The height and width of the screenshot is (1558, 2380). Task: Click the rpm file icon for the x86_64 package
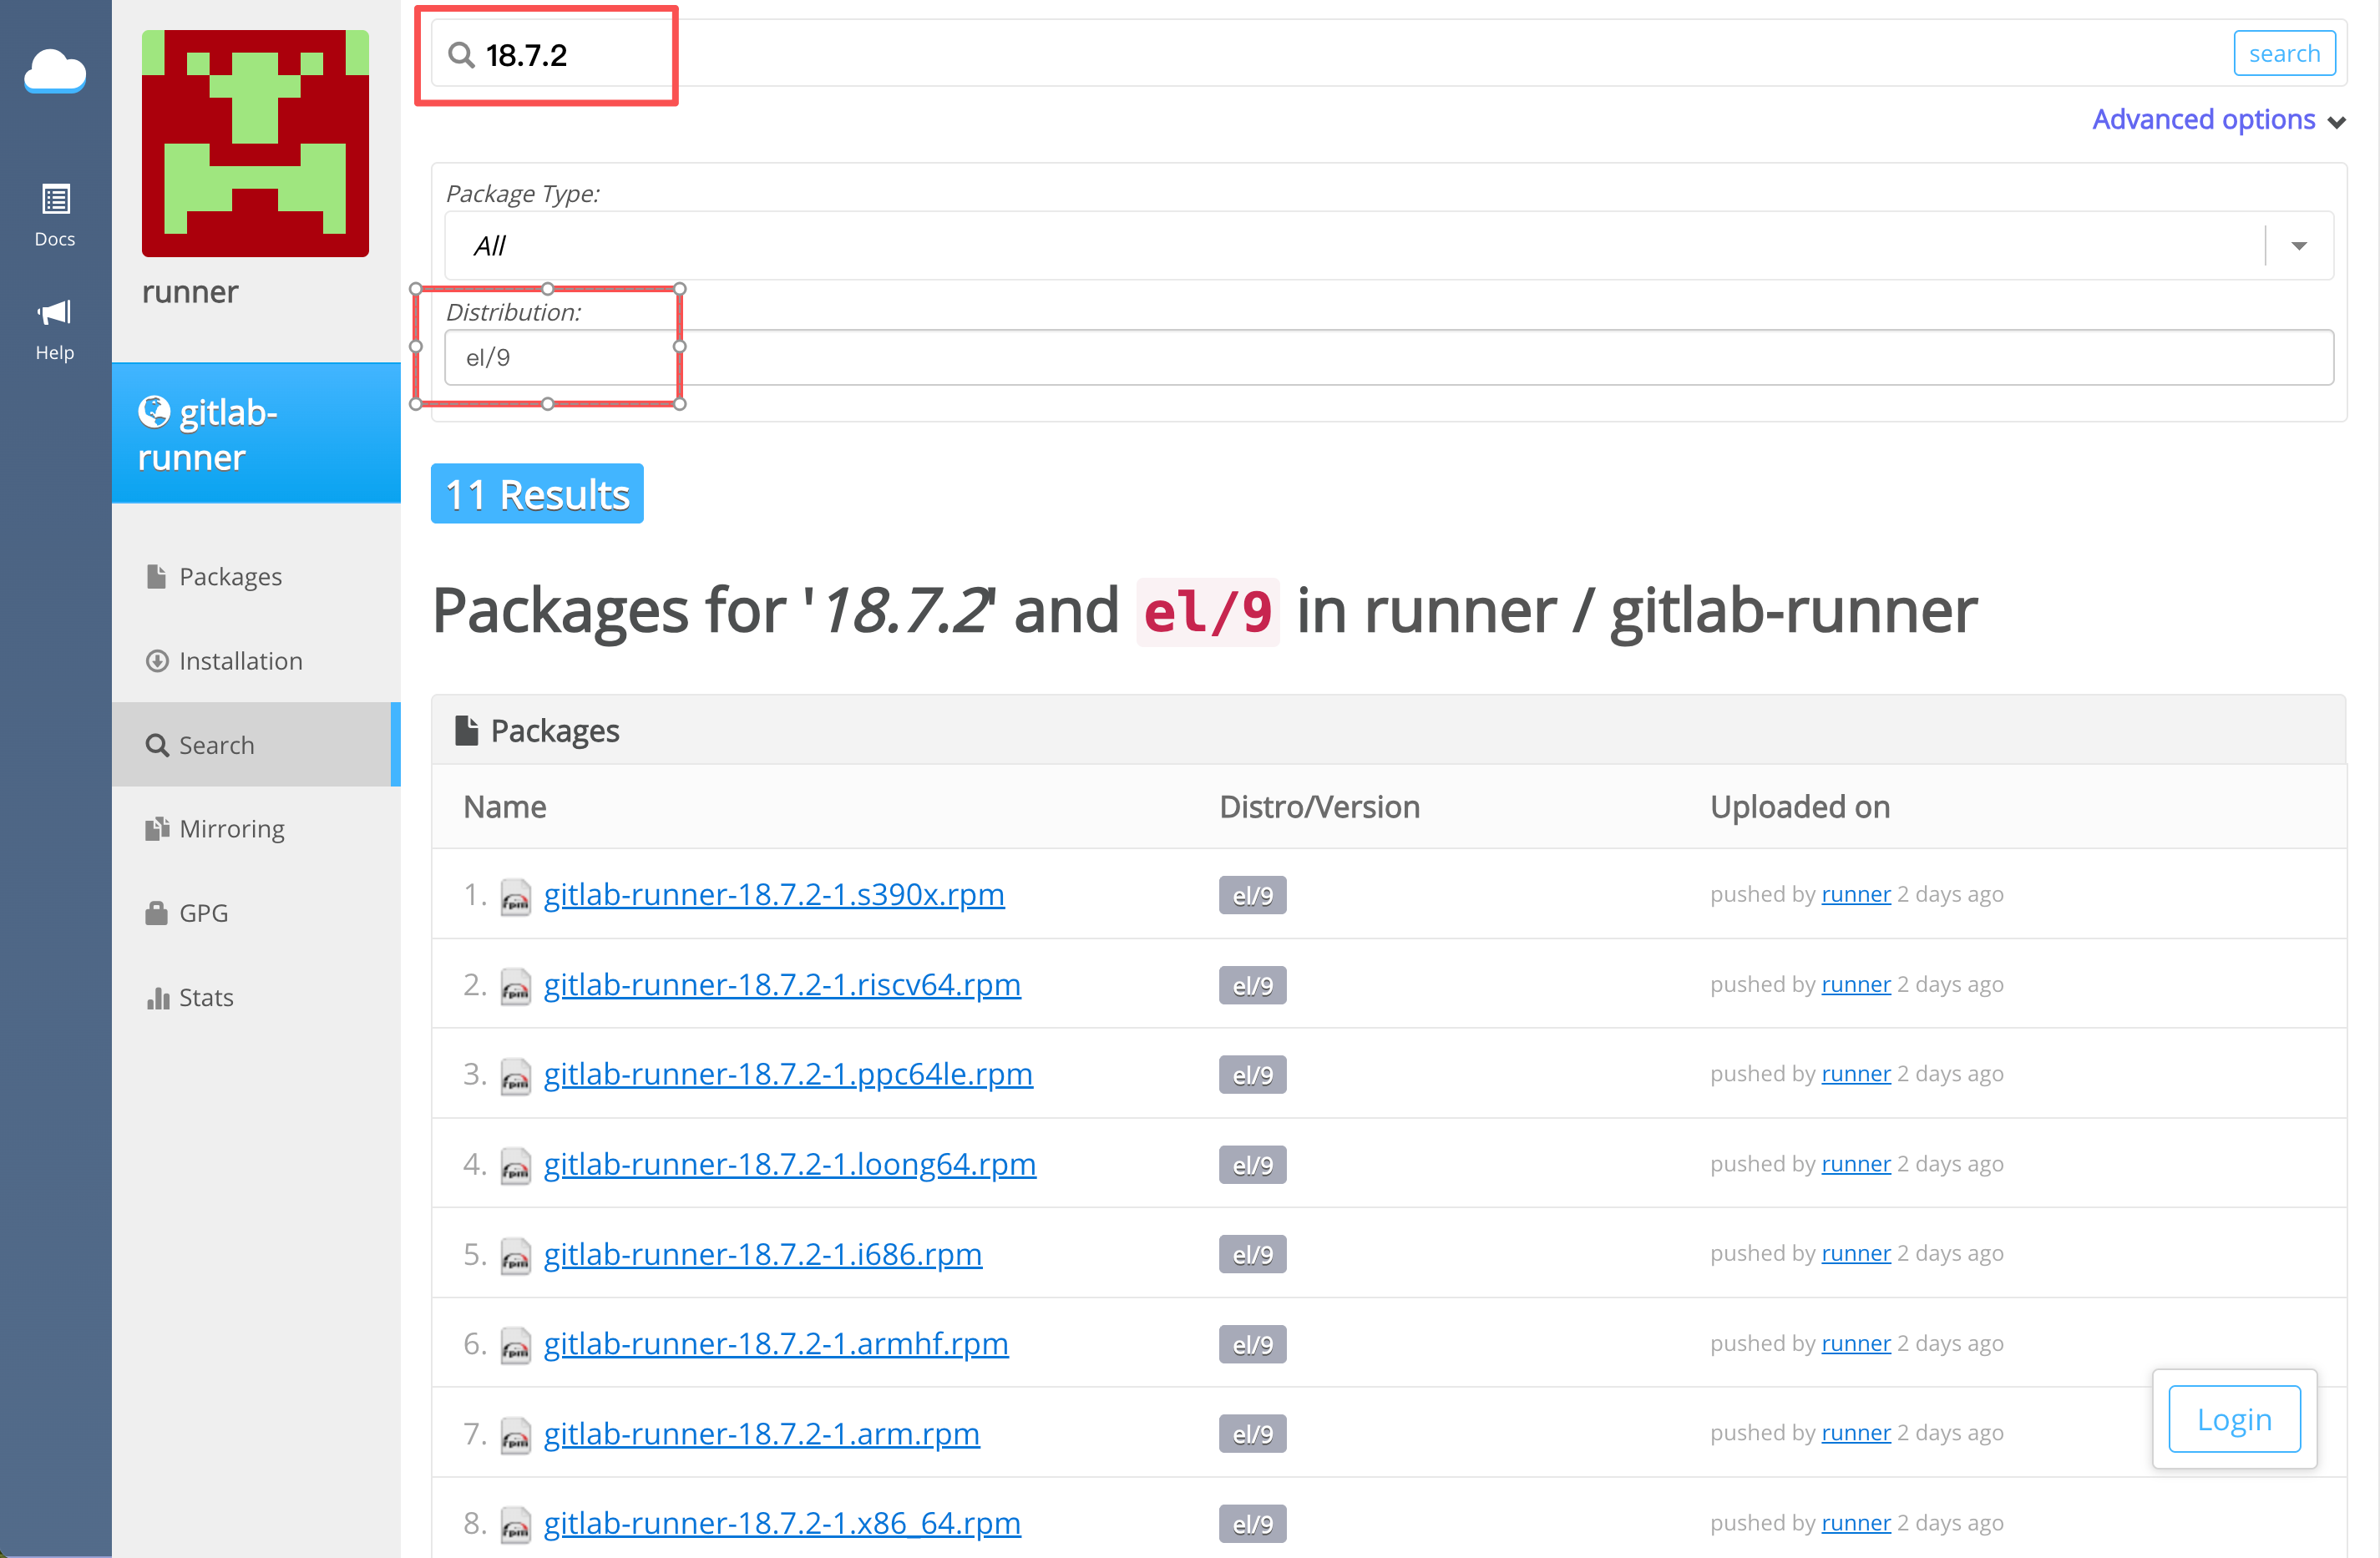tap(515, 1525)
